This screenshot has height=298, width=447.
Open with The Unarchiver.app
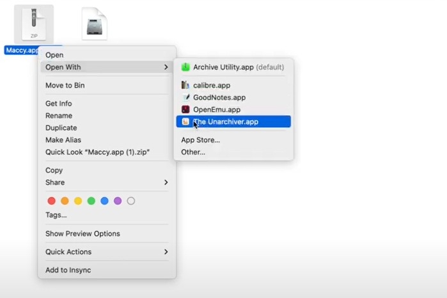coord(233,122)
